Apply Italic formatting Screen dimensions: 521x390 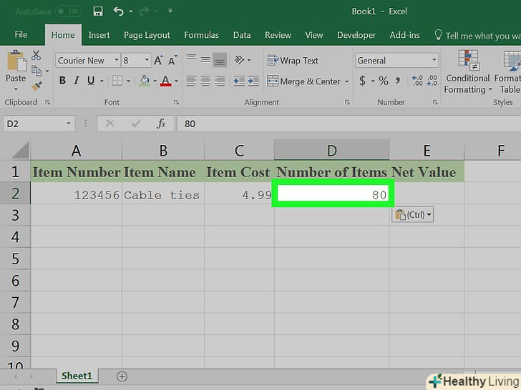pos(77,81)
